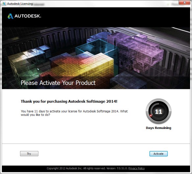Click the "Days Remaining" label
The height and width of the screenshot is (174, 192).
pos(158,128)
